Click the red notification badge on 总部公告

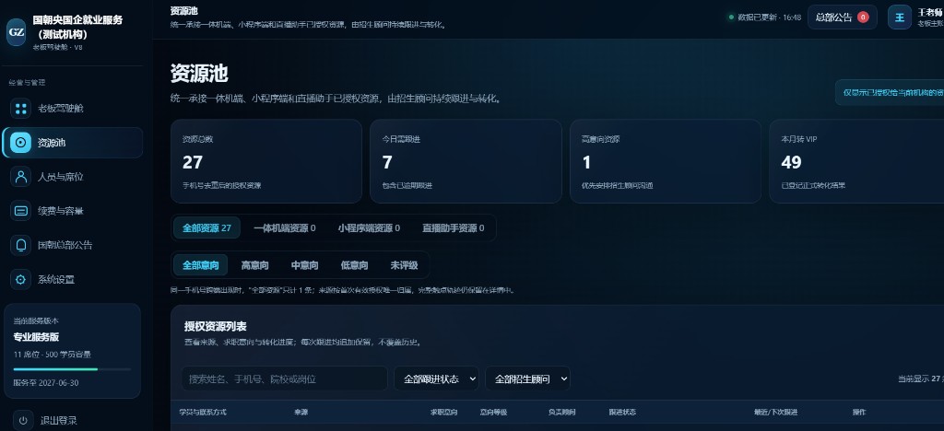(x=863, y=17)
